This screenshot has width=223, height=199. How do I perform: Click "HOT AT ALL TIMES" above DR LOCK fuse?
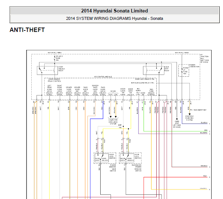(x=55, y=53)
